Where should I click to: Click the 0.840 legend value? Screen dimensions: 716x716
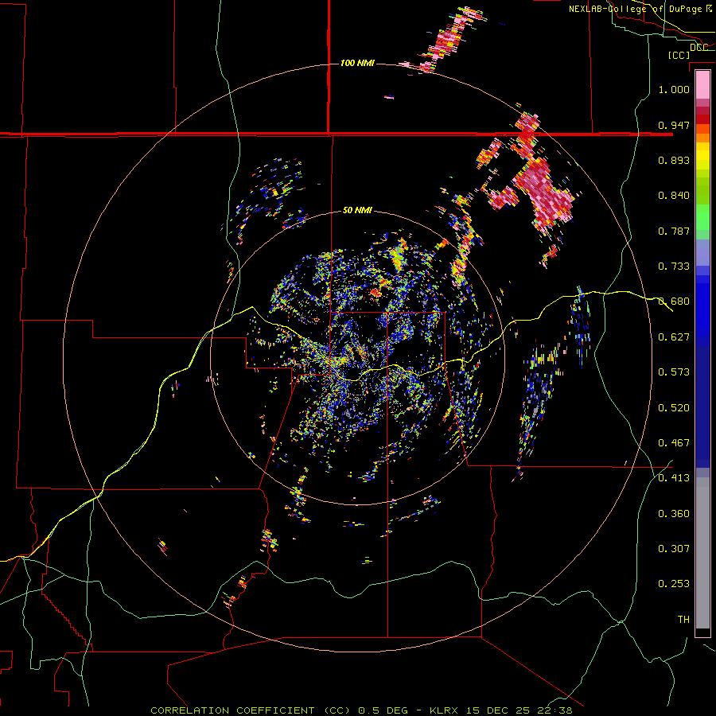(x=674, y=196)
